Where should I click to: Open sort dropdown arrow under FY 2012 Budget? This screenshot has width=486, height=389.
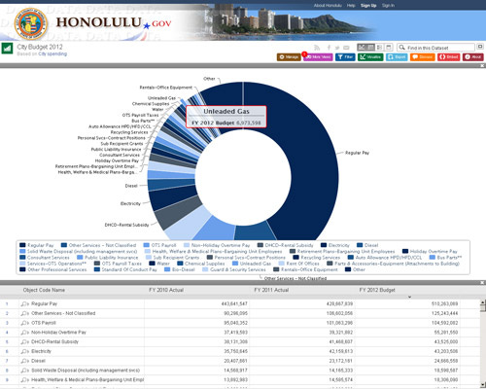[x=409, y=297]
